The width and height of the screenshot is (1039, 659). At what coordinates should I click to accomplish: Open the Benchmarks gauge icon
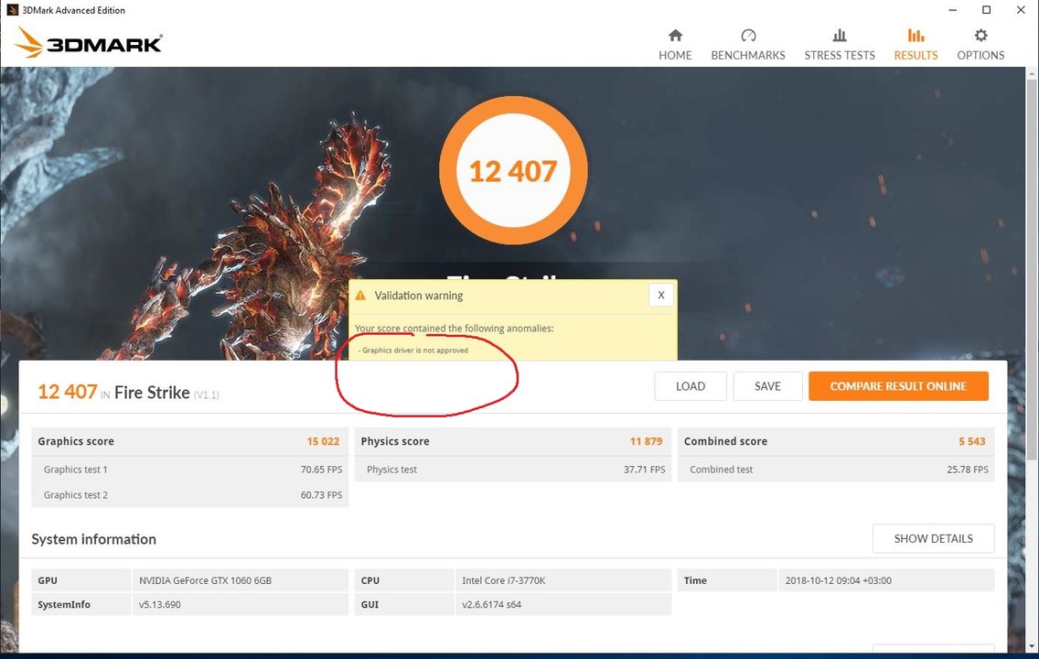click(748, 35)
